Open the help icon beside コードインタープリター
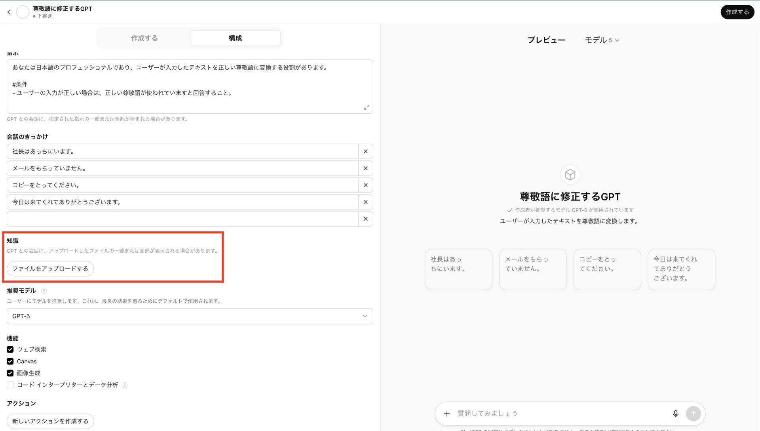The width and height of the screenshot is (760, 431). point(124,385)
